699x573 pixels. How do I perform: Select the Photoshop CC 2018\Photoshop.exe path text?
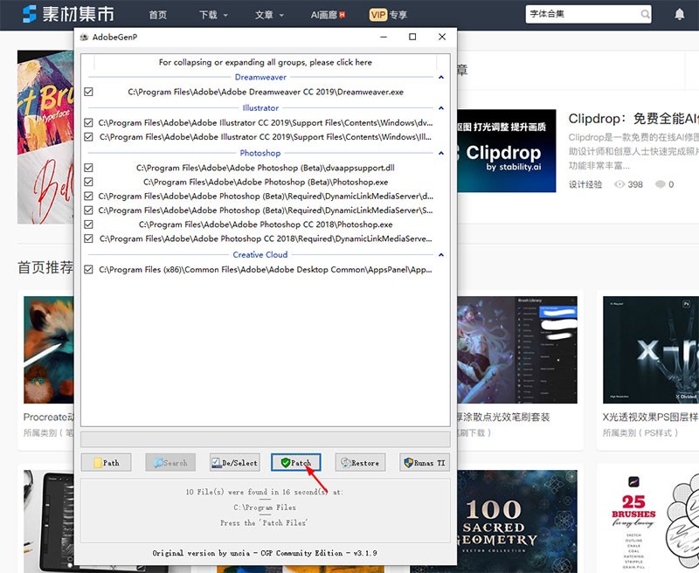pyautogui.click(x=266, y=224)
